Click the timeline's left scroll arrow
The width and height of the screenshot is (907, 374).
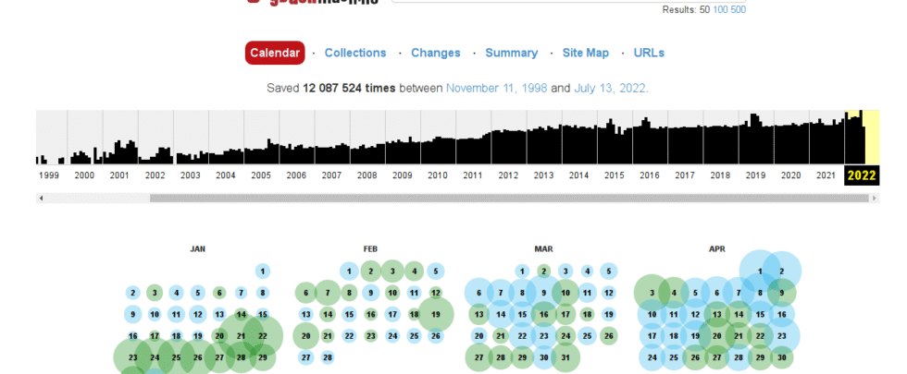pyautogui.click(x=40, y=197)
